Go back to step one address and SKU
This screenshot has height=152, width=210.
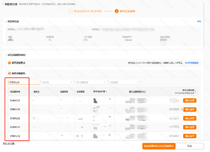87,11
